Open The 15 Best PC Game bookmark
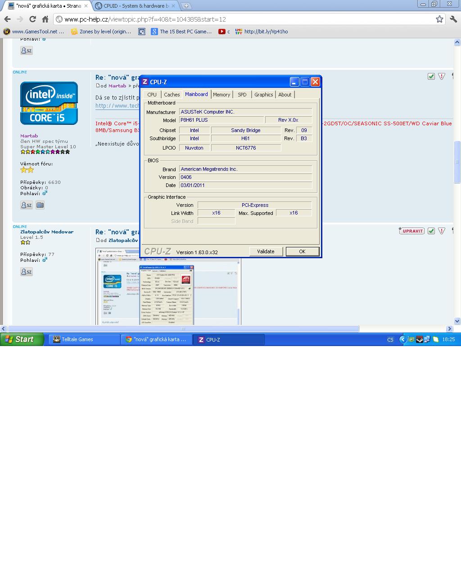The image size is (461, 584). click(181, 32)
